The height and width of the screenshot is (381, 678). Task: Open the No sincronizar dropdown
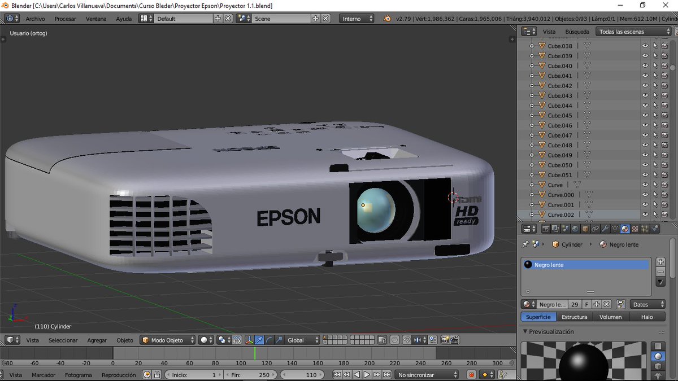pyautogui.click(x=428, y=374)
